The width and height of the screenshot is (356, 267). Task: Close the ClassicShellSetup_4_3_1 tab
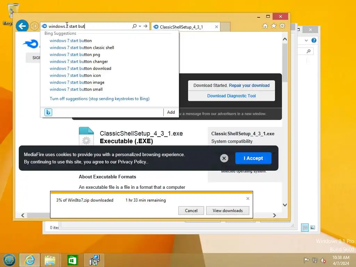point(216,27)
